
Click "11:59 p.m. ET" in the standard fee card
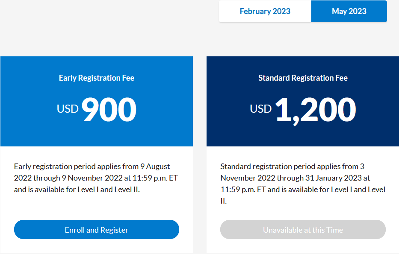[243, 189]
